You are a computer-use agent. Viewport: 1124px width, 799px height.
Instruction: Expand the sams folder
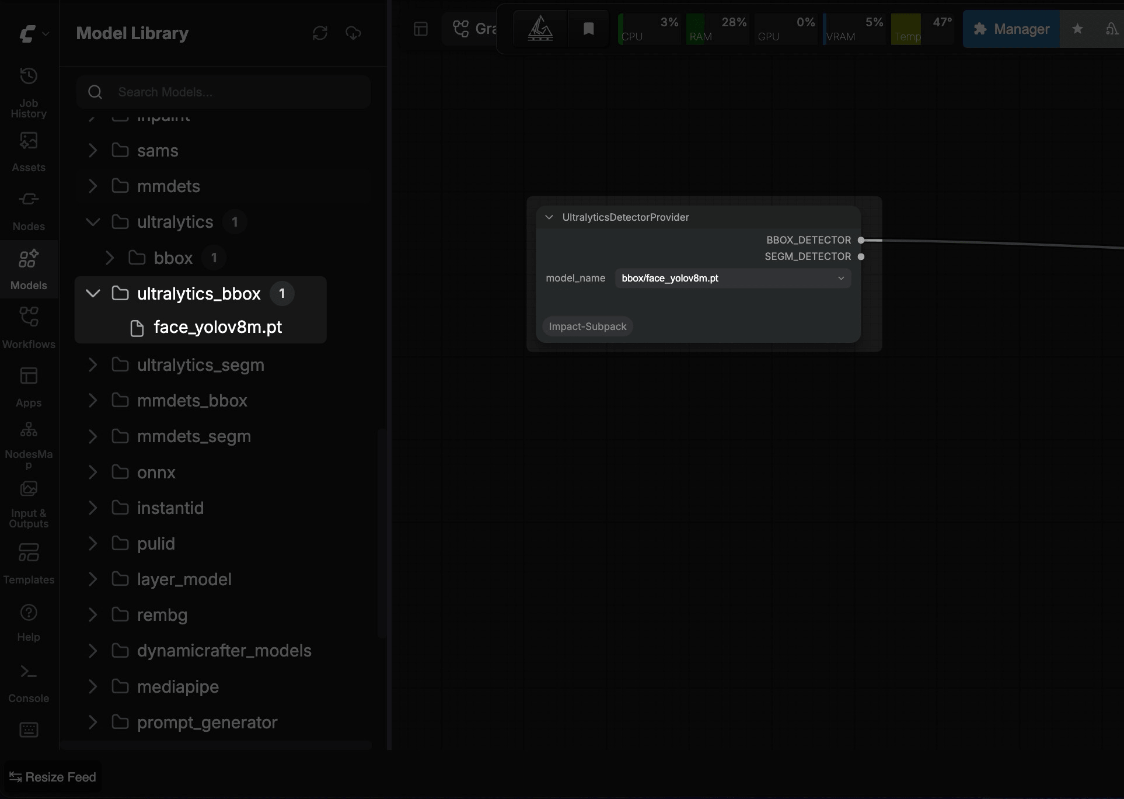click(93, 151)
